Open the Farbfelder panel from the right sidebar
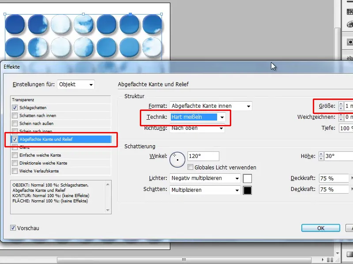This screenshot has height=264, width=353. pos(349,11)
